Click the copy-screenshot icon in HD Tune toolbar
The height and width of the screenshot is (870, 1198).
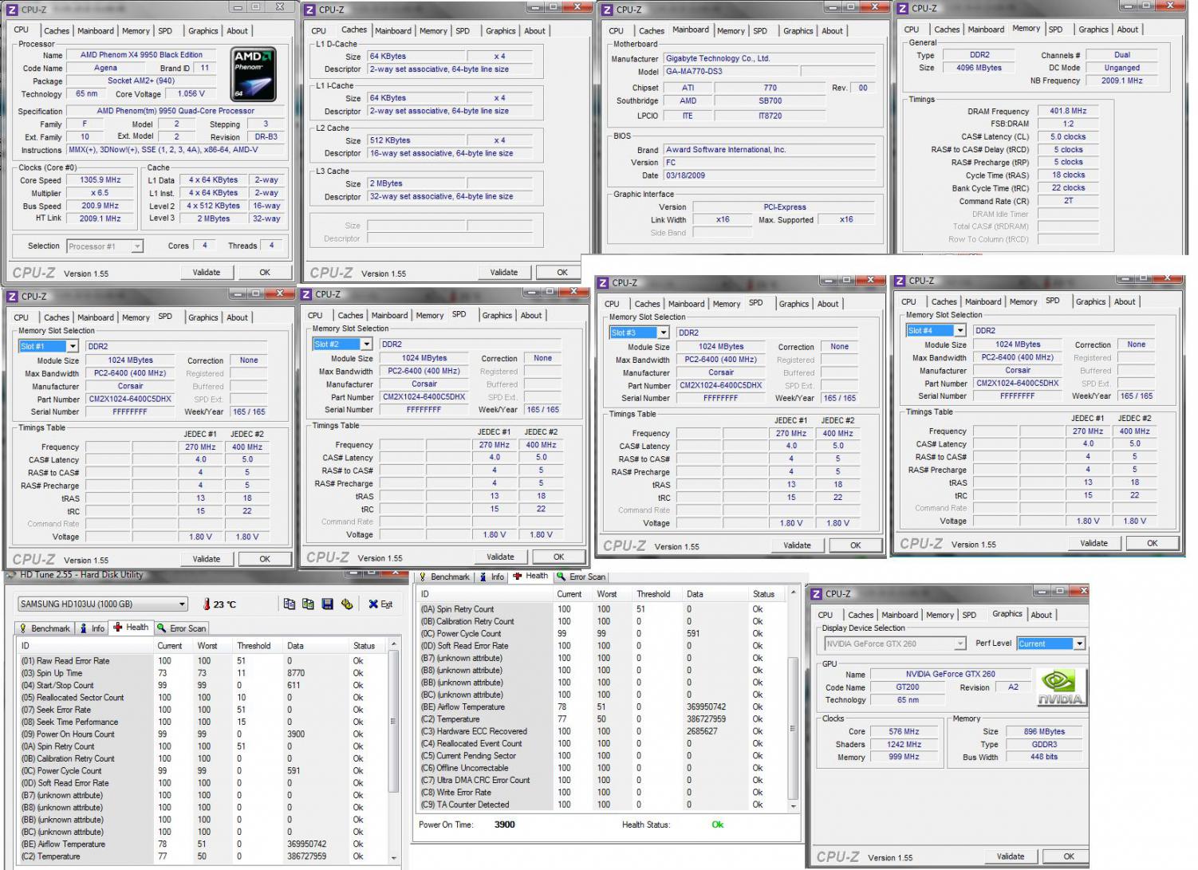pos(308,604)
